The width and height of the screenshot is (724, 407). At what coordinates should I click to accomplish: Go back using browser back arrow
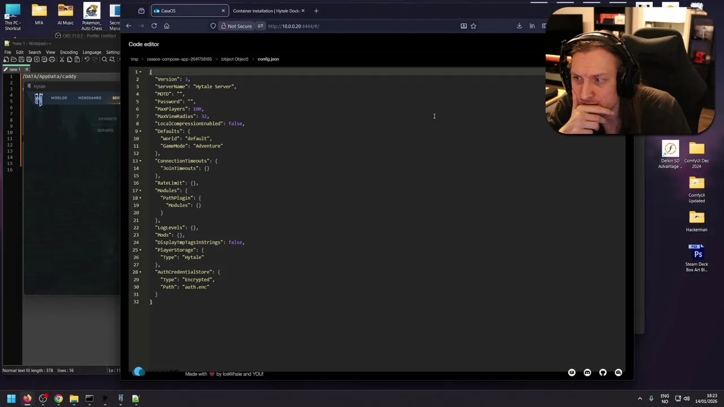[x=128, y=26]
